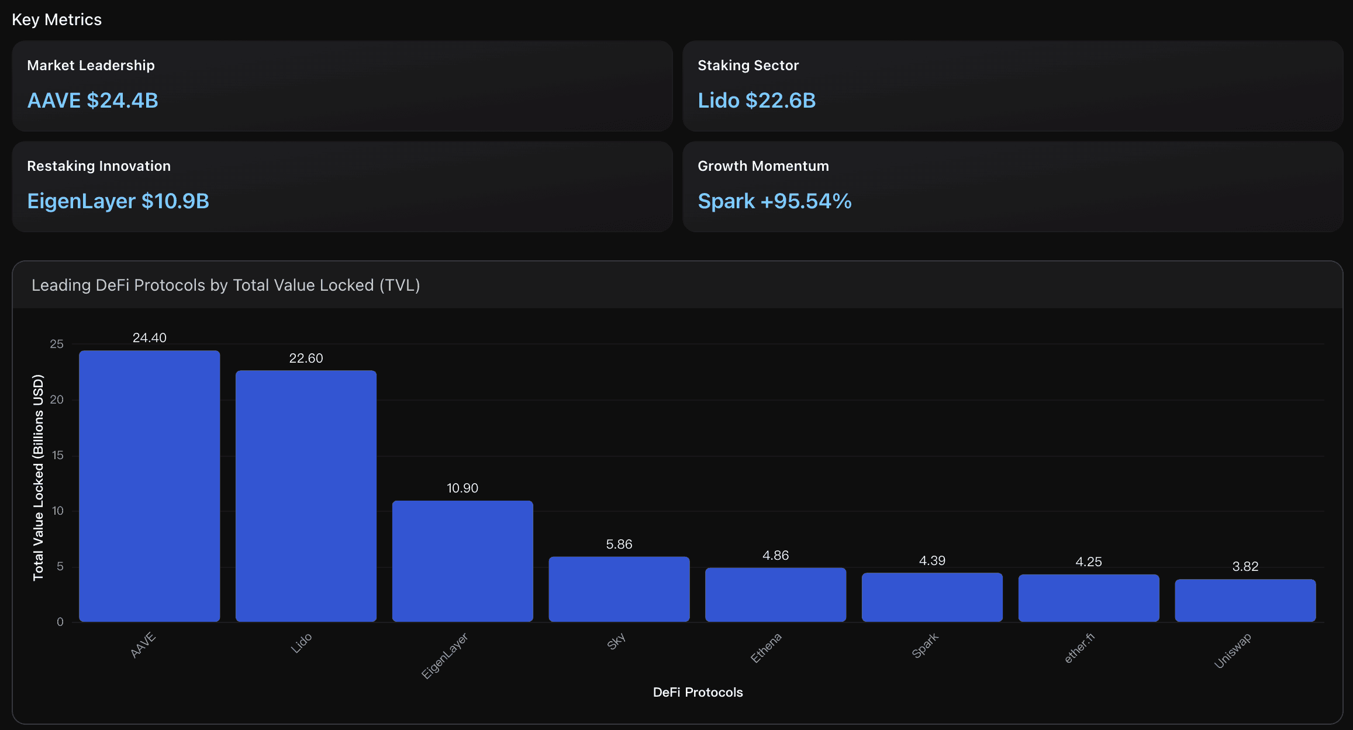This screenshot has height=730, width=1353.
Task: Click the Uniswap bar in the chart
Action: click(1245, 600)
